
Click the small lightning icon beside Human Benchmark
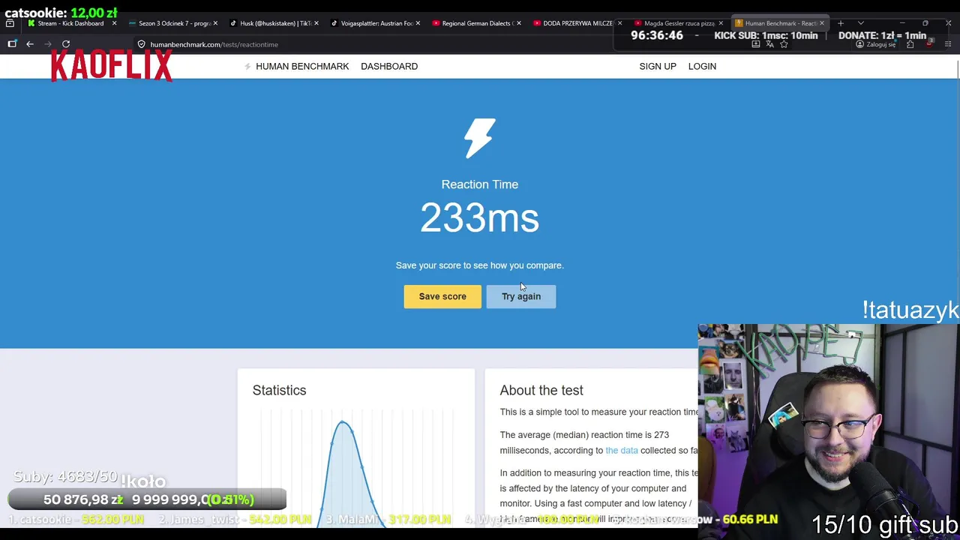click(247, 66)
